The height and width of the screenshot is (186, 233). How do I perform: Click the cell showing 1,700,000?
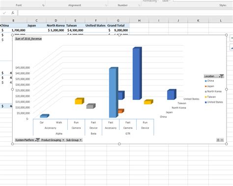pyautogui.click(x=13, y=30)
